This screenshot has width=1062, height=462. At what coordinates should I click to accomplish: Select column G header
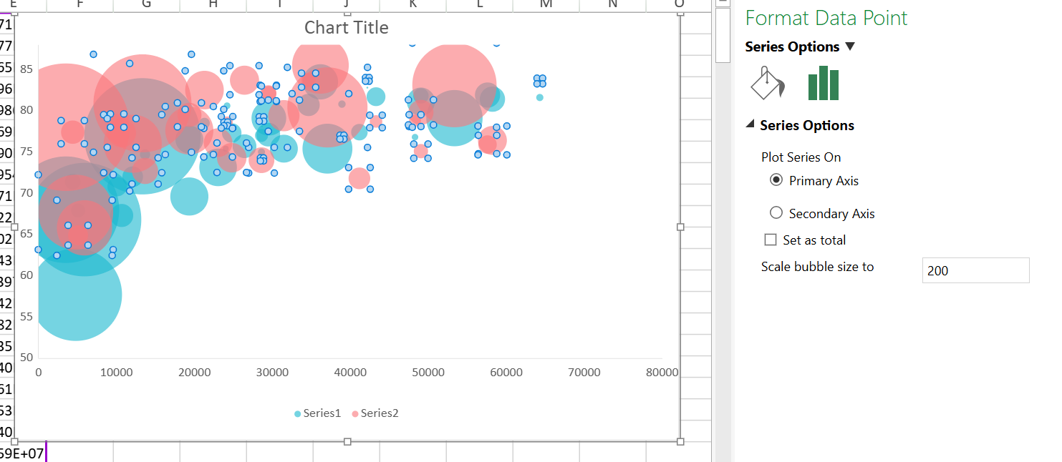click(146, 5)
